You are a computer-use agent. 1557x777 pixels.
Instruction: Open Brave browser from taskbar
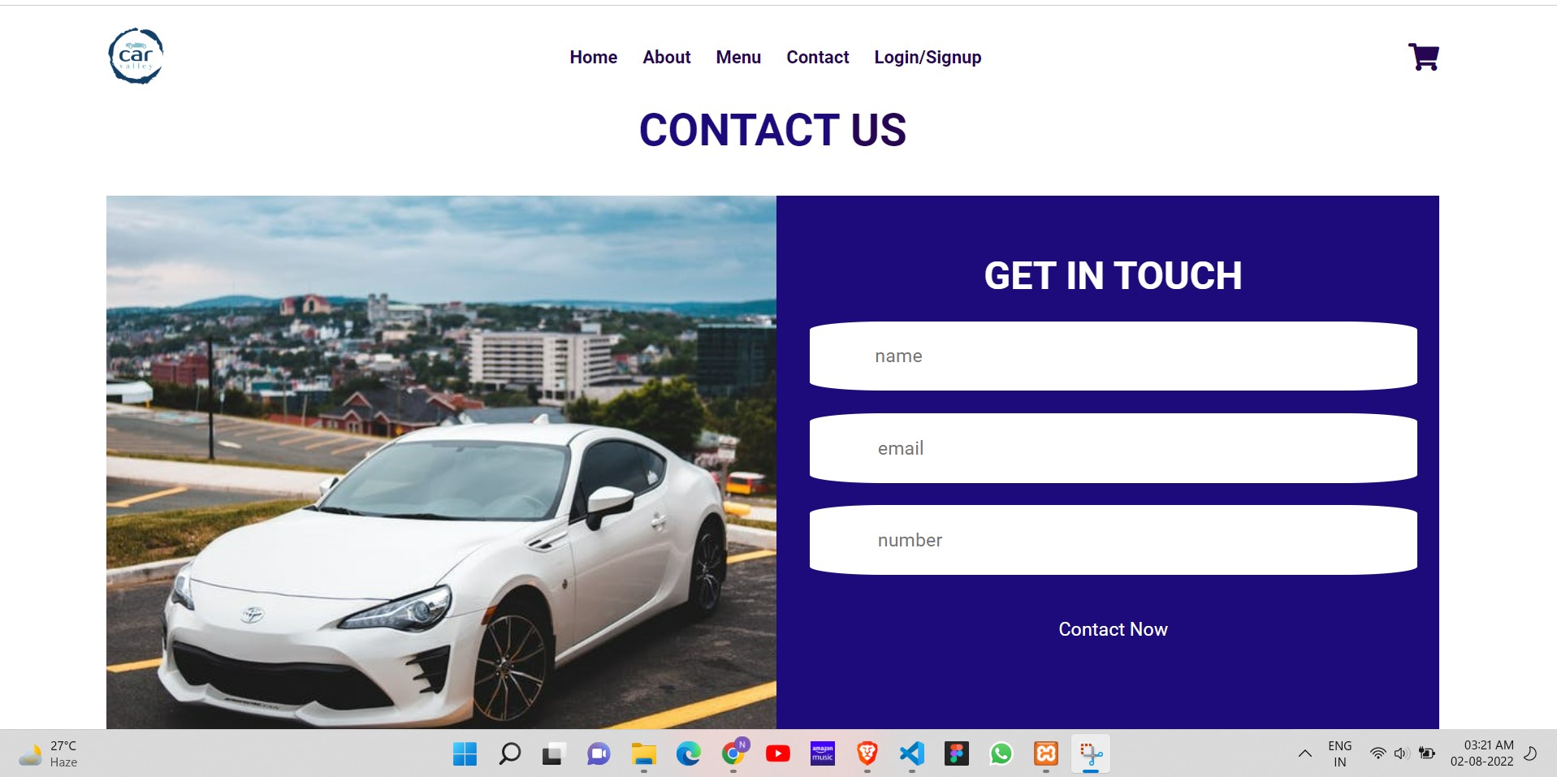point(867,754)
